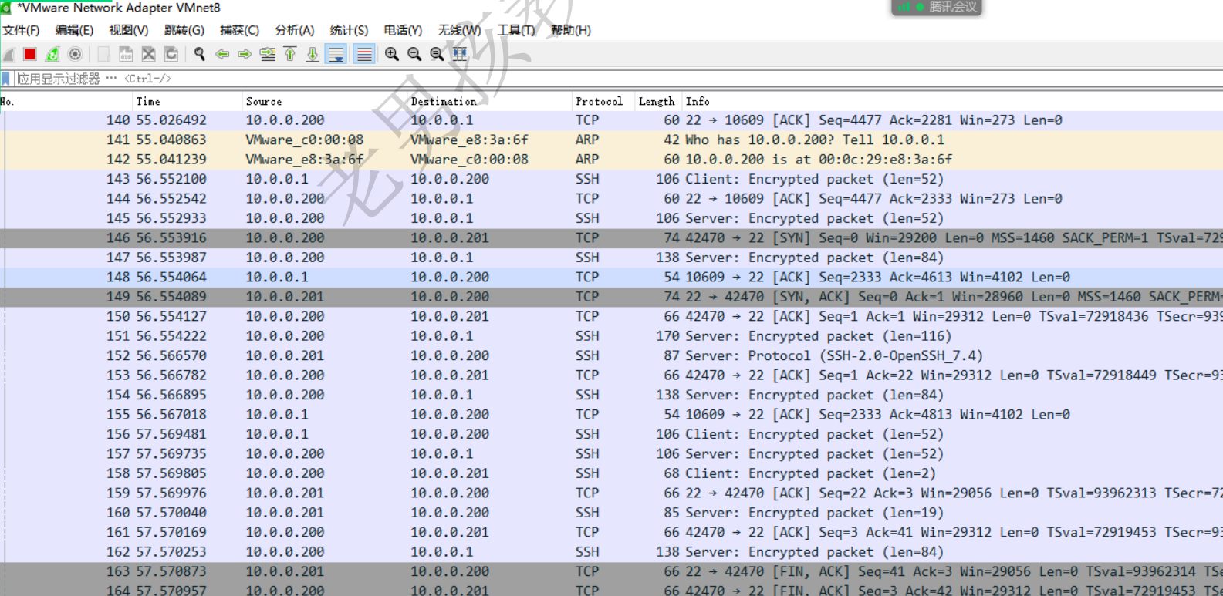Click destination VMware_e8:3a:6f in packet 141
The height and width of the screenshot is (596, 1223).
(469, 140)
